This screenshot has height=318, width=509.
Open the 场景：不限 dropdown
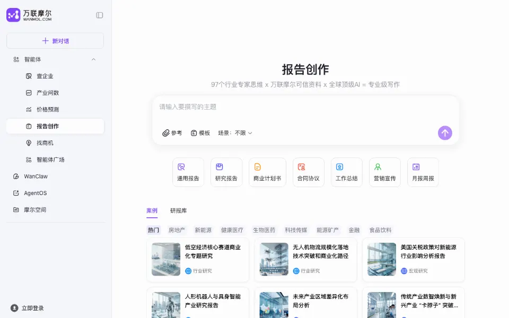[x=235, y=133]
